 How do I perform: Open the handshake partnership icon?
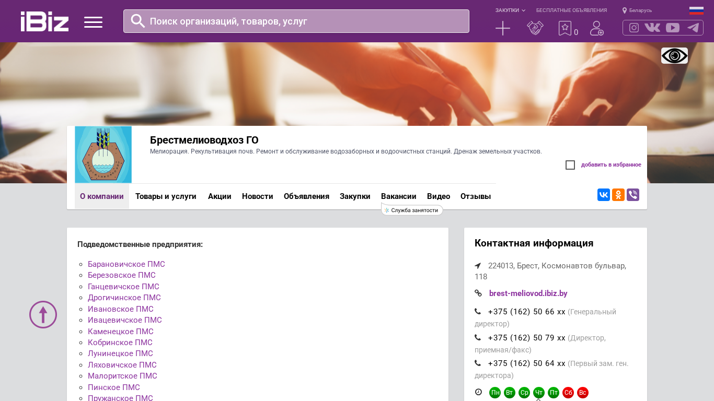tap(535, 28)
